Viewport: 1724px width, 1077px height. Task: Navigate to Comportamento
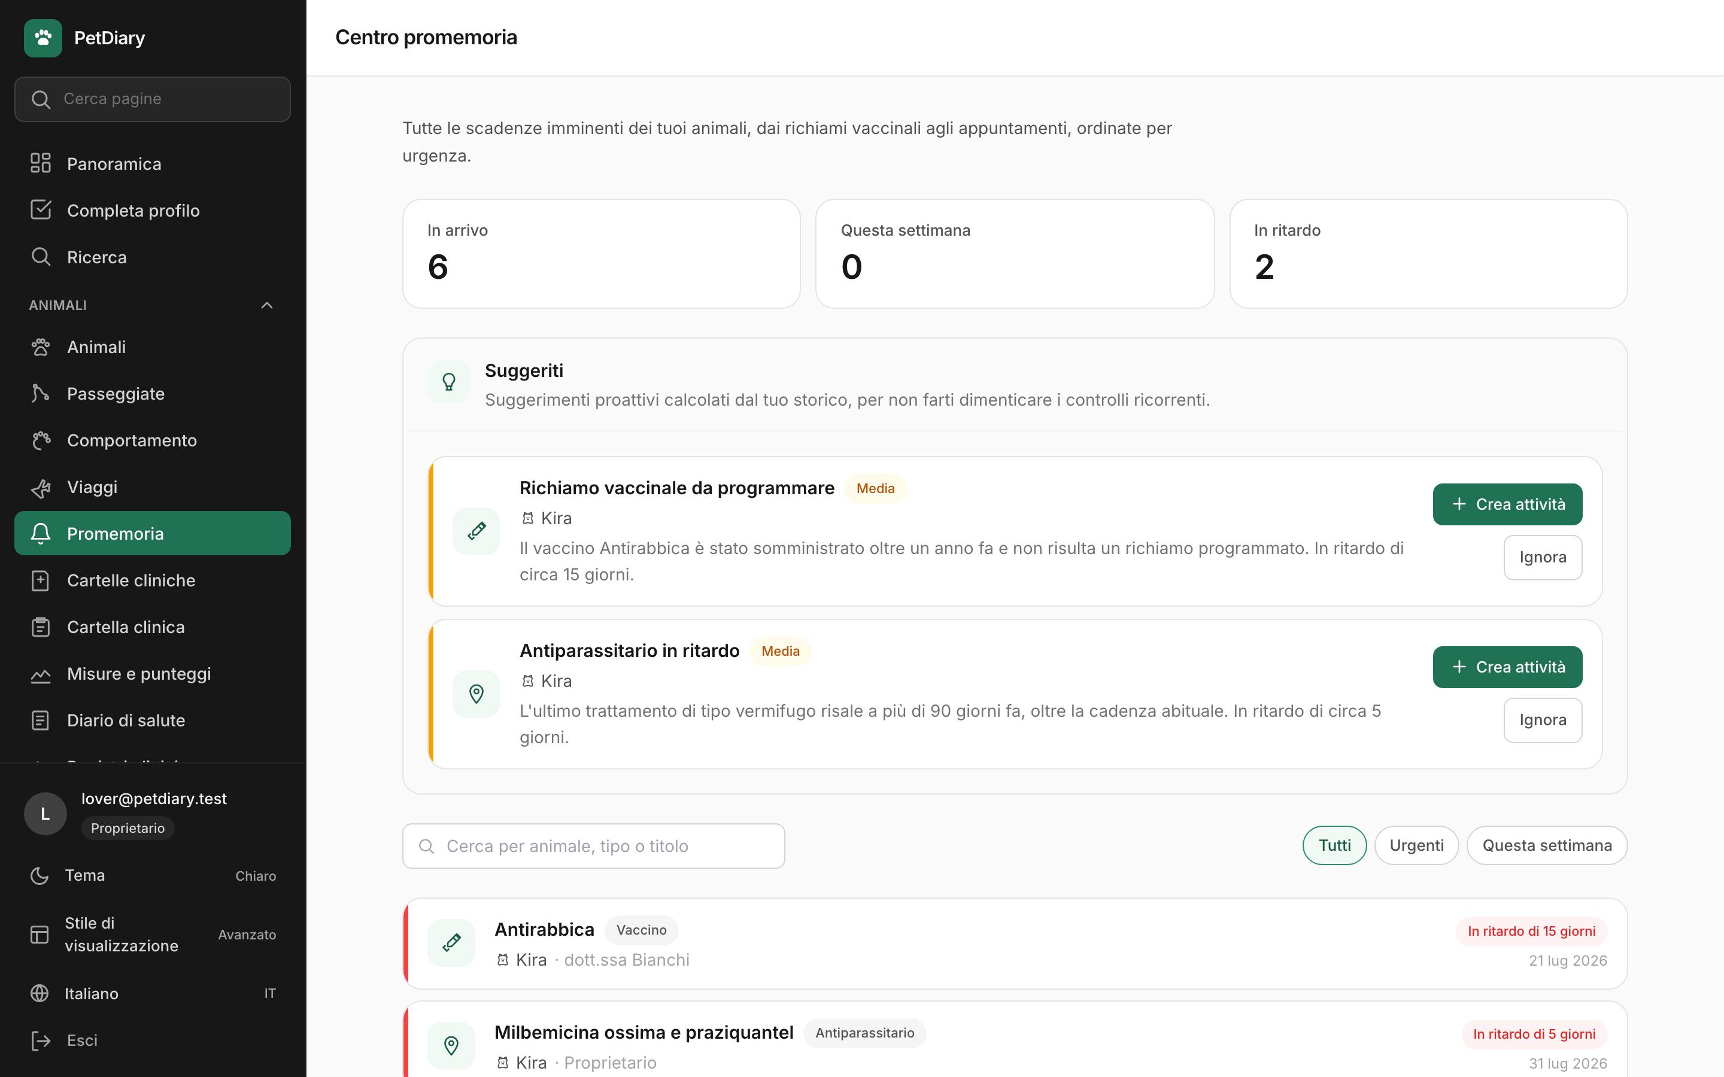pyautogui.click(x=153, y=440)
